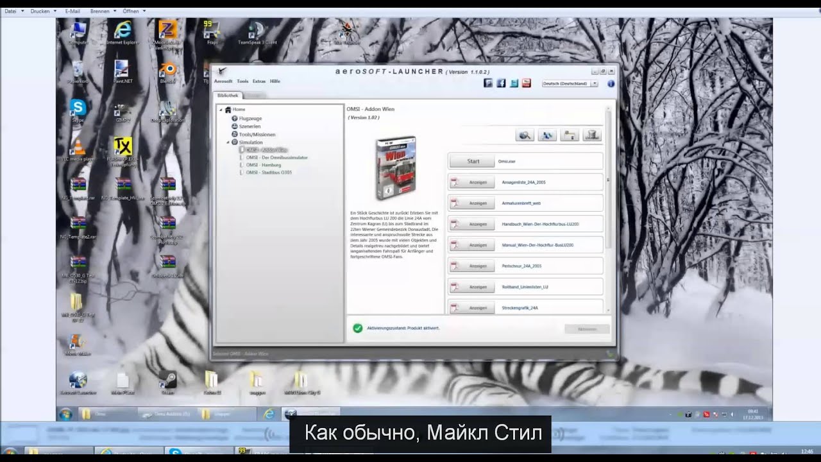Click the Computer desktop icon
821x462 pixels.
[x=78, y=33]
